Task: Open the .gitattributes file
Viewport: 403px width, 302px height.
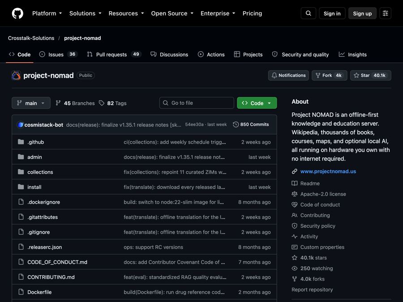Action: point(43,217)
